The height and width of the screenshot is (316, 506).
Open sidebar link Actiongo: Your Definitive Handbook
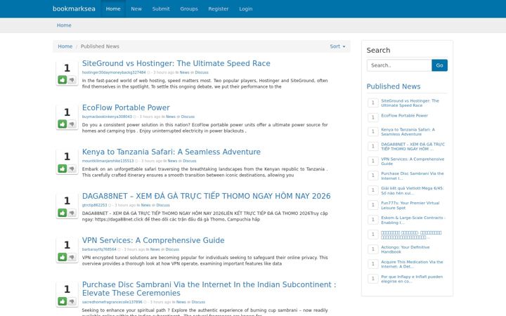tap(405, 249)
